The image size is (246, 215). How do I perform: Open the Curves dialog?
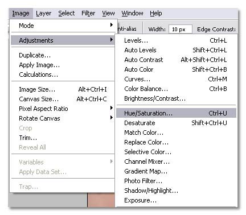click(176, 79)
